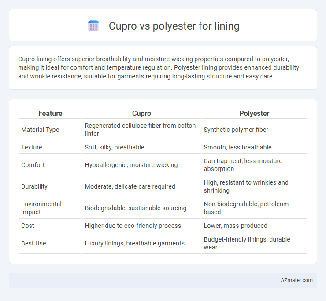Click the 'Smooth, less breathable' cell

pos(254,147)
